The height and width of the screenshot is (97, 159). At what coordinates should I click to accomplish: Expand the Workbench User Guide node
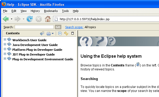pos(5,39)
